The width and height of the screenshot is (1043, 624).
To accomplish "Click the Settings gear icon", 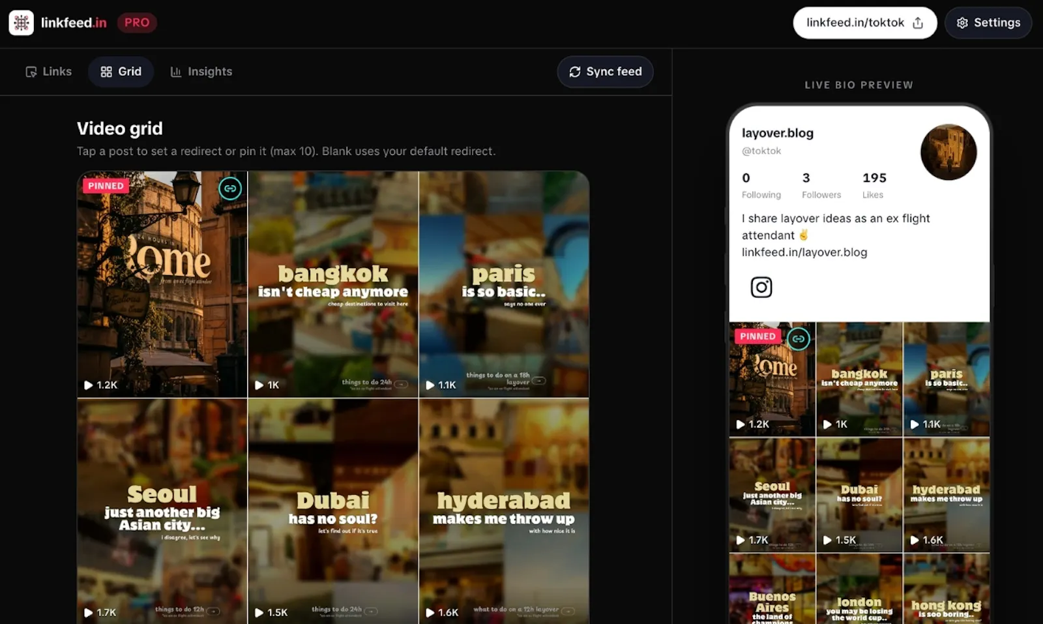I will tap(962, 23).
